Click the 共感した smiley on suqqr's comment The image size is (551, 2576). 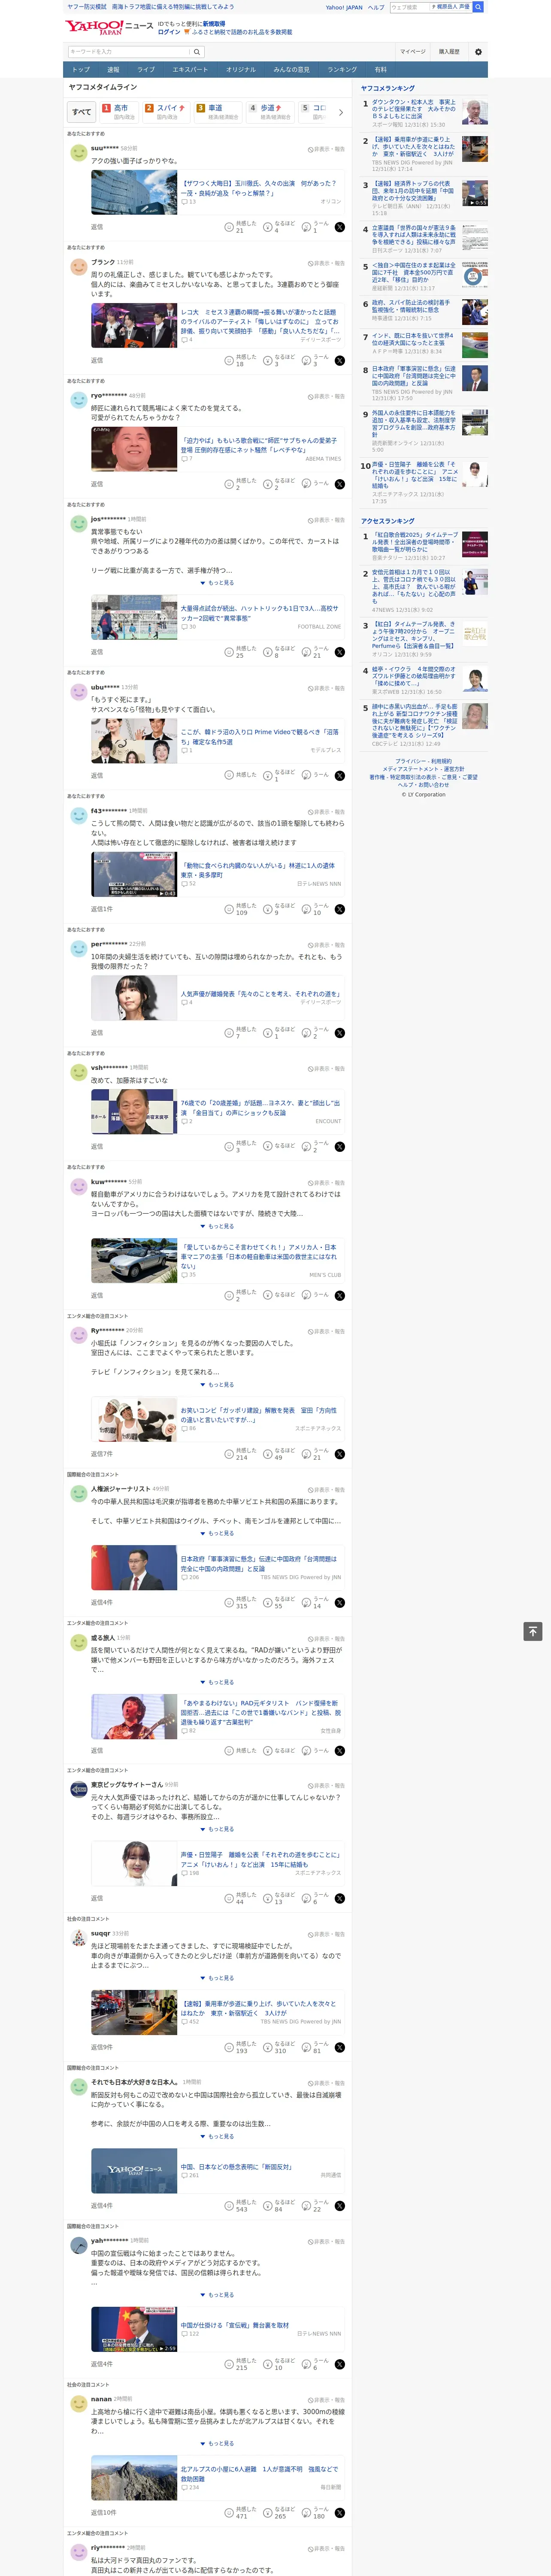229,2047
